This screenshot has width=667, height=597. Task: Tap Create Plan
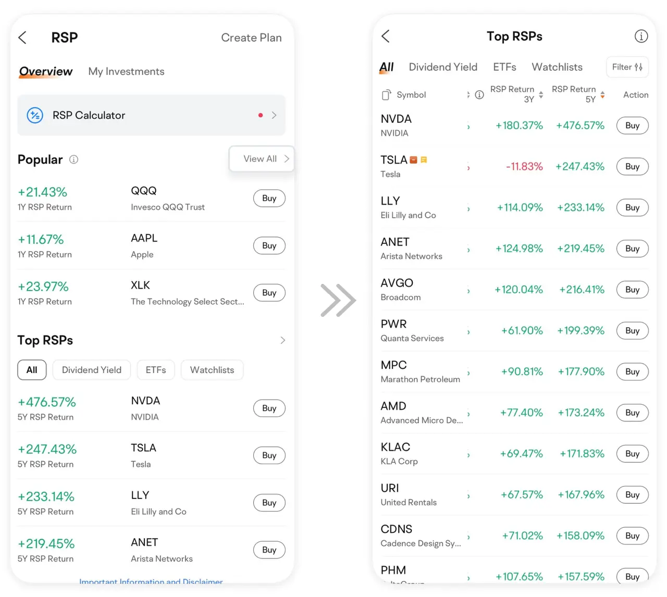click(x=251, y=38)
